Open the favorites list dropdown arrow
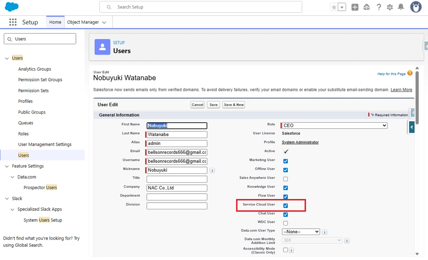Image resolution: width=428 pixels, height=260 pixels. [342, 7]
